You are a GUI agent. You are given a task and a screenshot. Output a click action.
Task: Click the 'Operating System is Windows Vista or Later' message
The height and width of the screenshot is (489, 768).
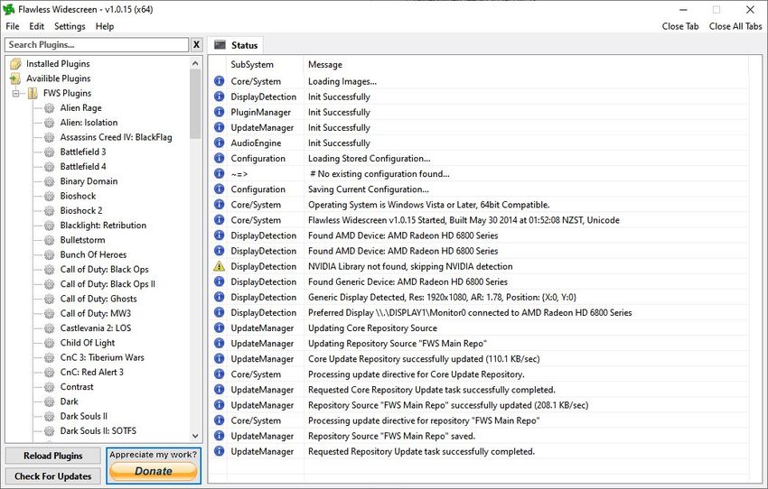point(428,205)
